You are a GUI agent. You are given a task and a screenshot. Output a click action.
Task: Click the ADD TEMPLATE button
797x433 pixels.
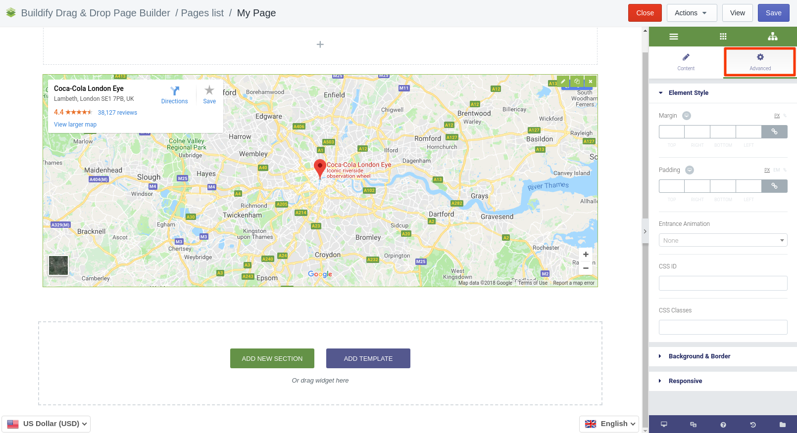pyautogui.click(x=368, y=358)
